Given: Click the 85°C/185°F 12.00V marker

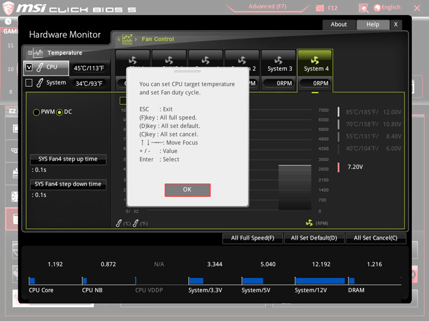Looking at the screenshot, I should [x=338, y=112].
